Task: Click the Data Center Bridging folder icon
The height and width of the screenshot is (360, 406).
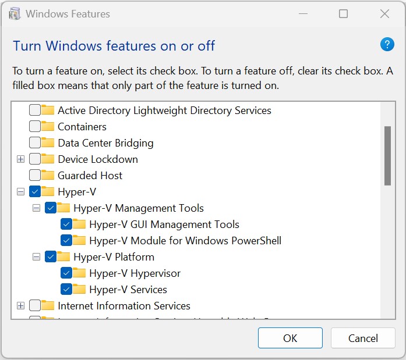Action: pyautogui.click(x=48, y=143)
